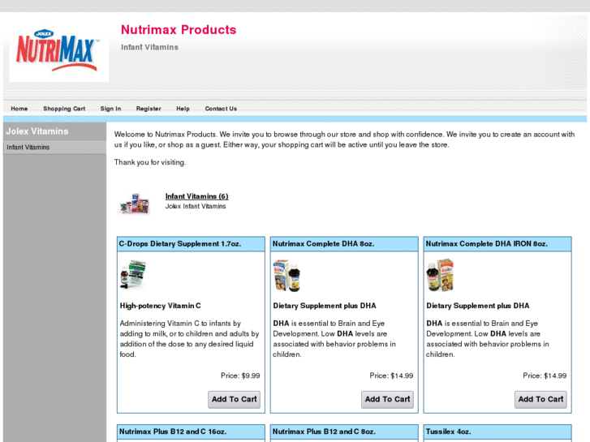This screenshot has width=590, height=442.
Task: Click the Thank you for visiting text
Action: coord(150,162)
